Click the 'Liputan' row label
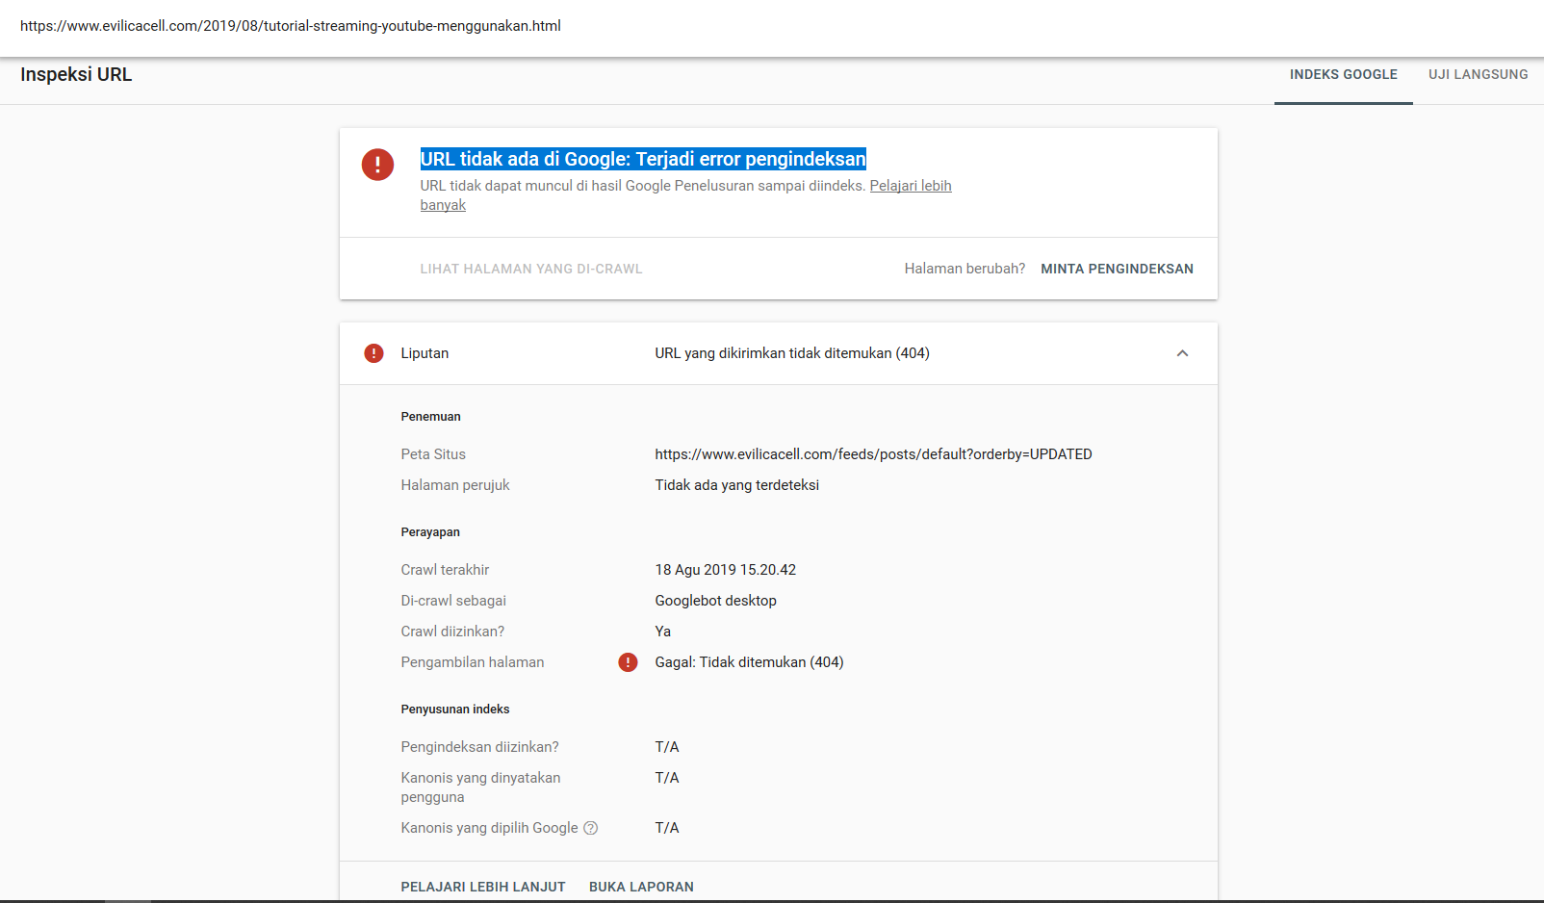Screen dimensions: 1544x903 [x=425, y=353]
